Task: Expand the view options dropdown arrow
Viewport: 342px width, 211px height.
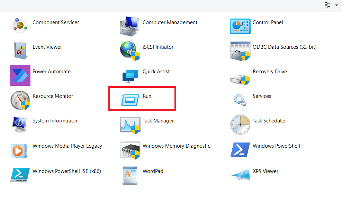Action: 336,5
